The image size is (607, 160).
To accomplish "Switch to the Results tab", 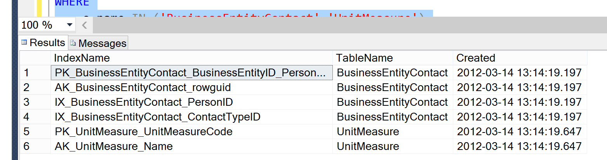I will (x=47, y=43).
